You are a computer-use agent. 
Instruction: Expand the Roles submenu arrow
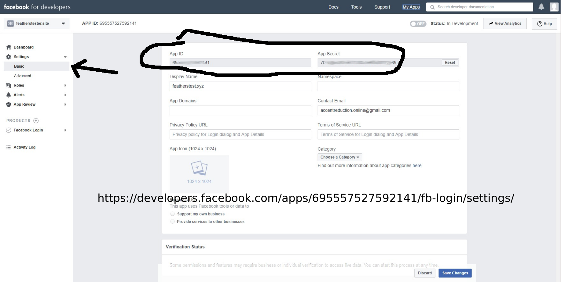pos(65,85)
